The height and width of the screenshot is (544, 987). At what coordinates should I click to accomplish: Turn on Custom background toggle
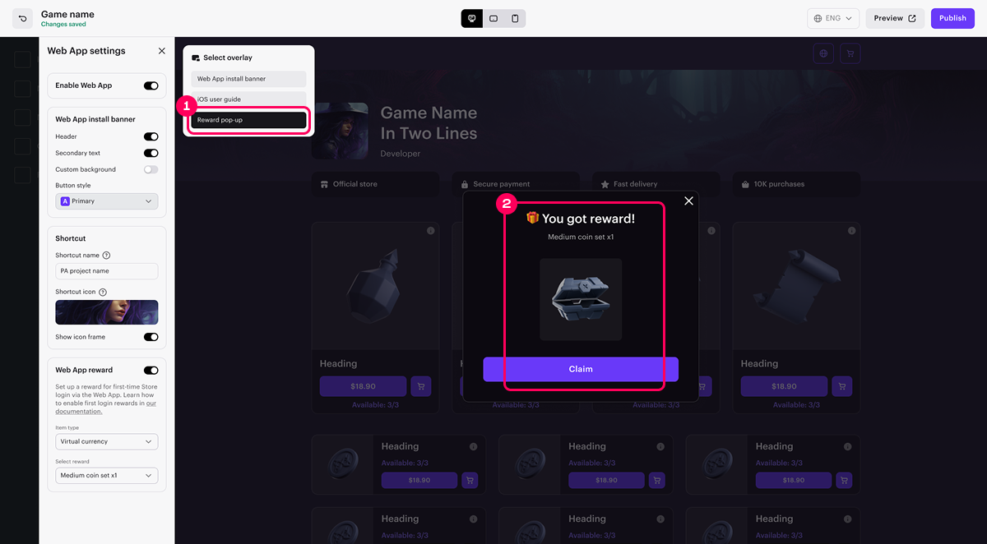point(151,169)
